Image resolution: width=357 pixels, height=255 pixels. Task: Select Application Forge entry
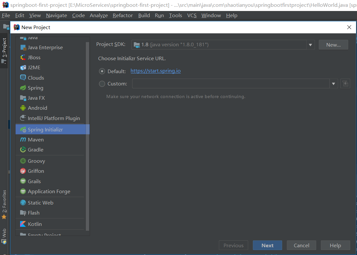coord(51,191)
